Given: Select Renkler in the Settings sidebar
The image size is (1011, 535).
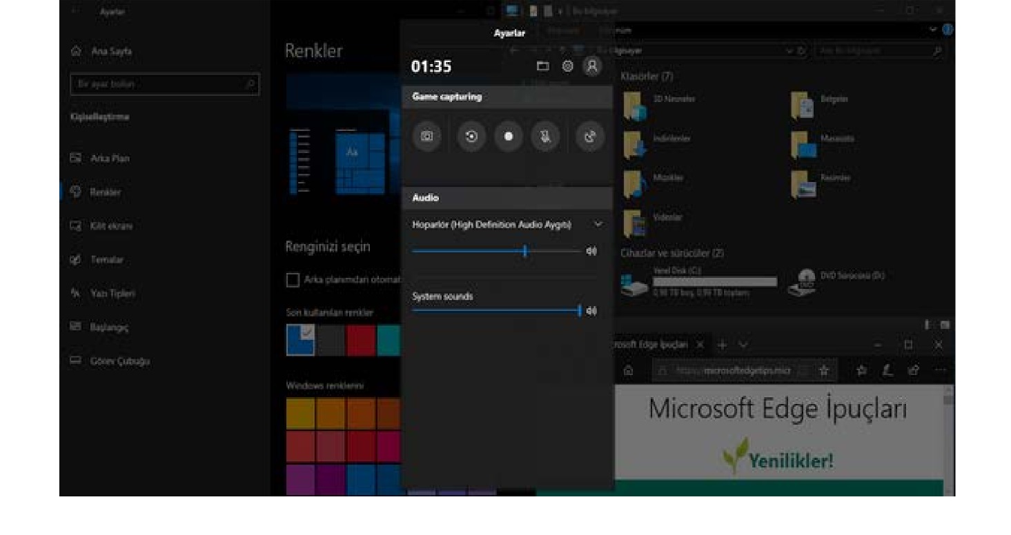Looking at the screenshot, I should (x=96, y=192).
